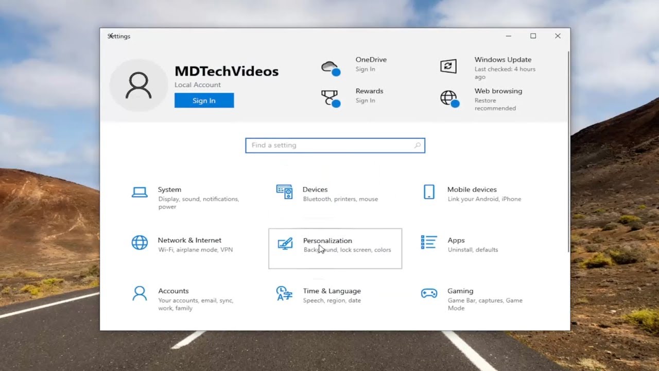Image resolution: width=659 pixels, height=371 pixels.
Task: Click the Rewards title text
Action: click(369, 91)
